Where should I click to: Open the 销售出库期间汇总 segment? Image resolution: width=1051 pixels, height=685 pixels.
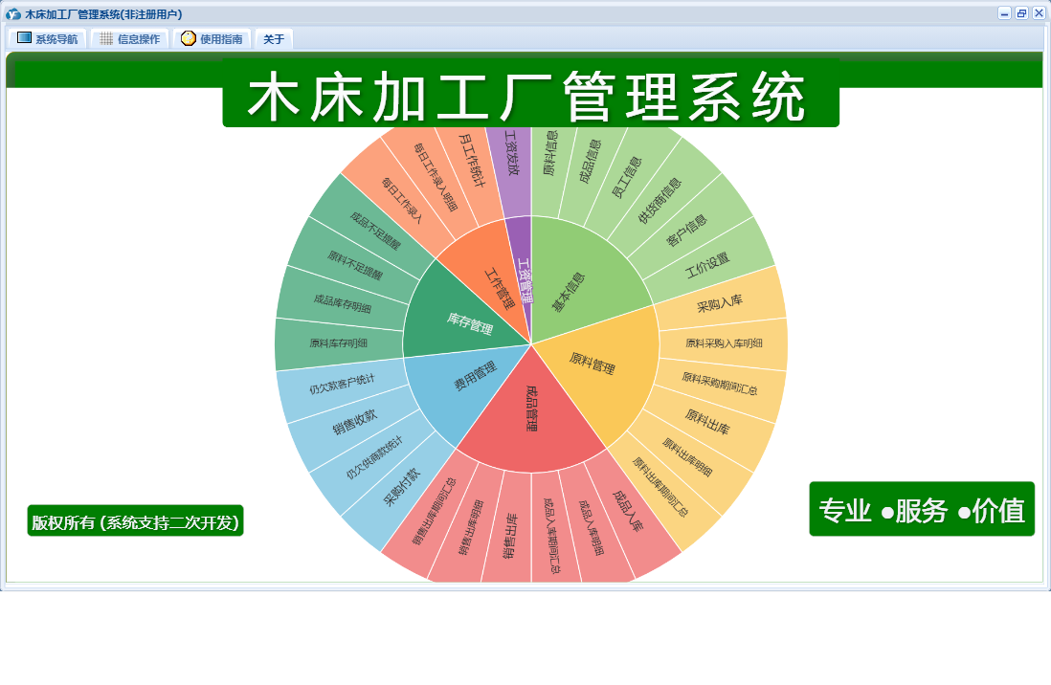click(435, 511)
